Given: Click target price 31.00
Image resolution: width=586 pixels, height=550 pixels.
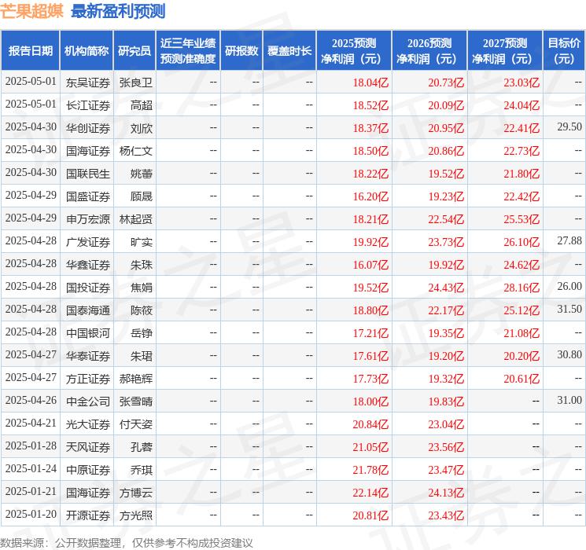Looking at the screenshot, I should click(569, 400).
